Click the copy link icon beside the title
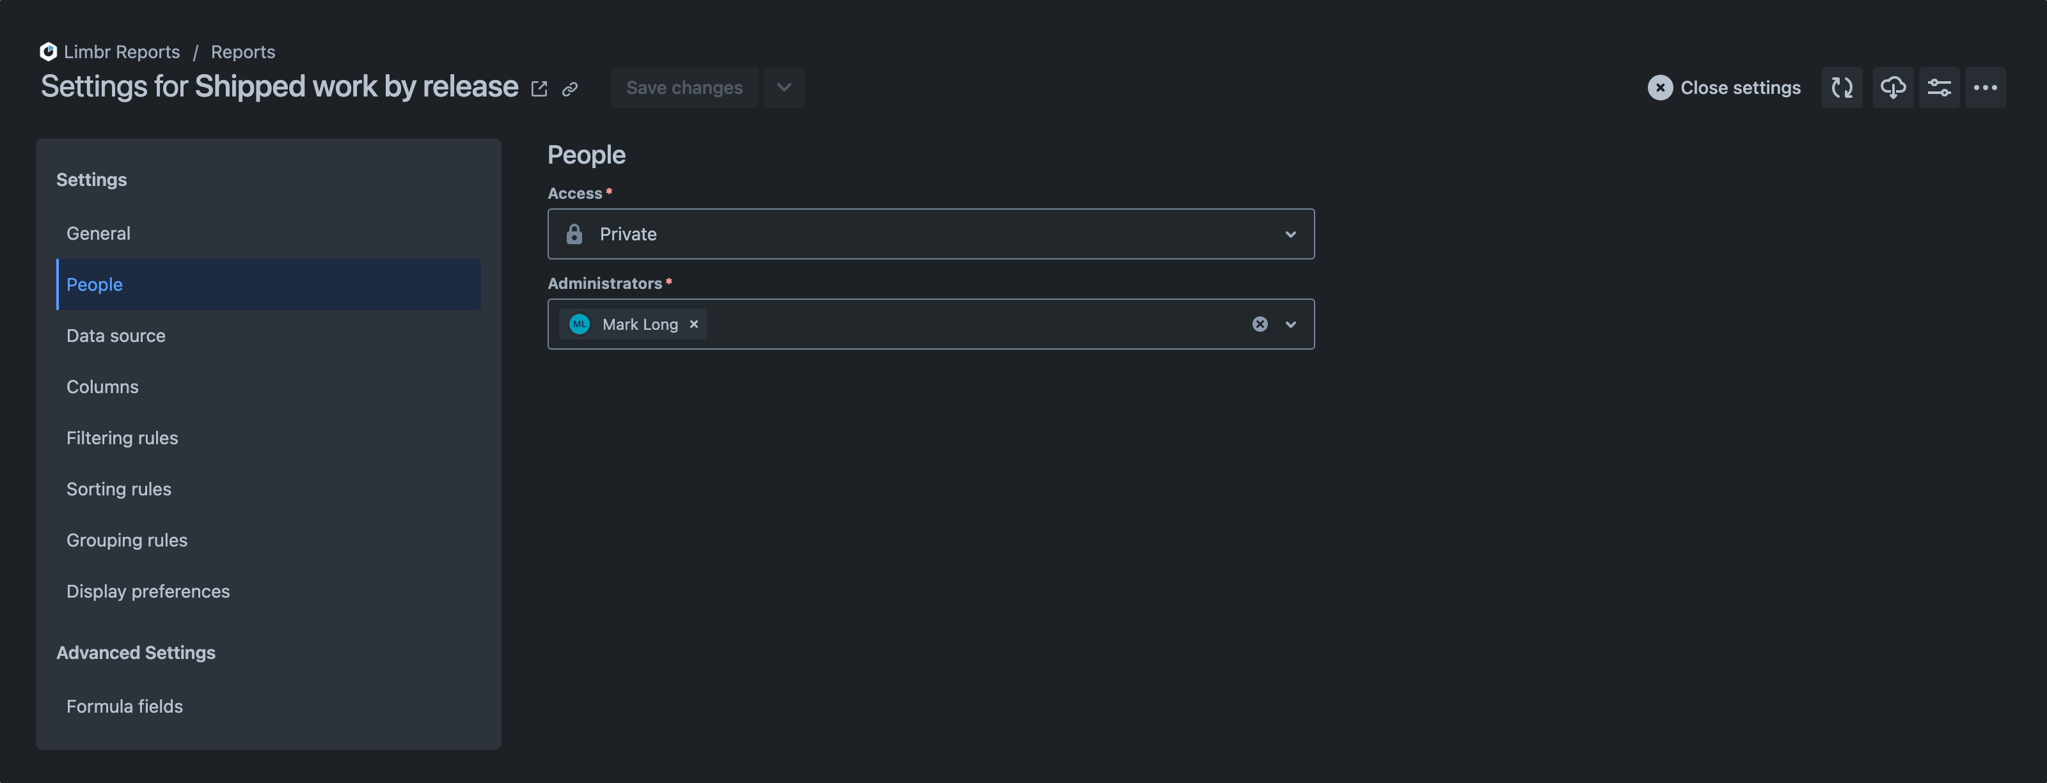 tap(570, 89)
